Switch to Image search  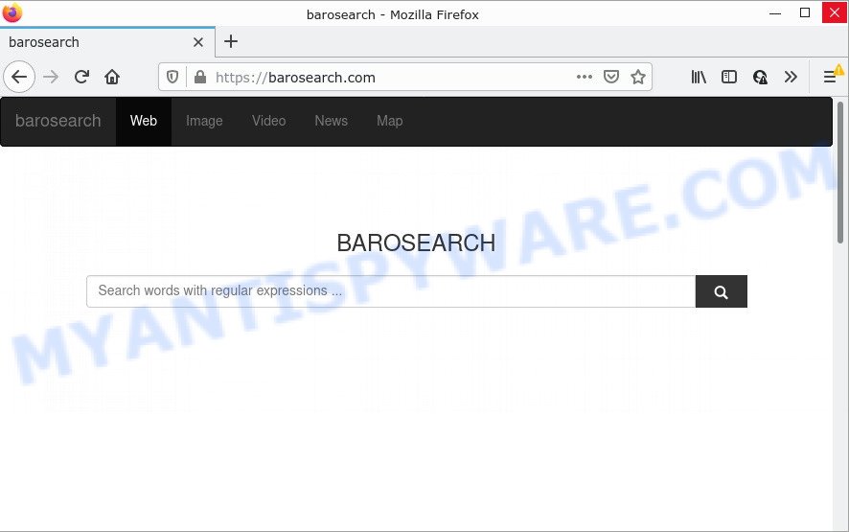tap(204, 121)
